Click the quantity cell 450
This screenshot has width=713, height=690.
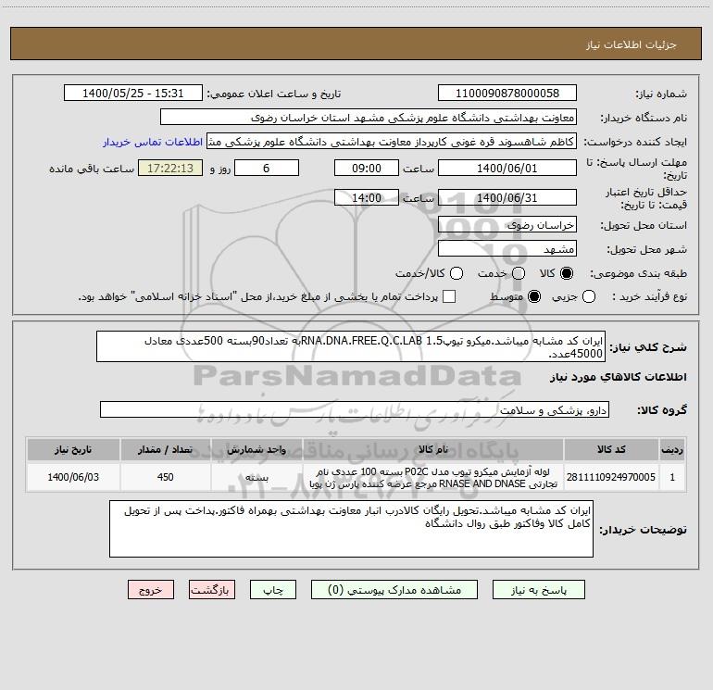point(166,477)
